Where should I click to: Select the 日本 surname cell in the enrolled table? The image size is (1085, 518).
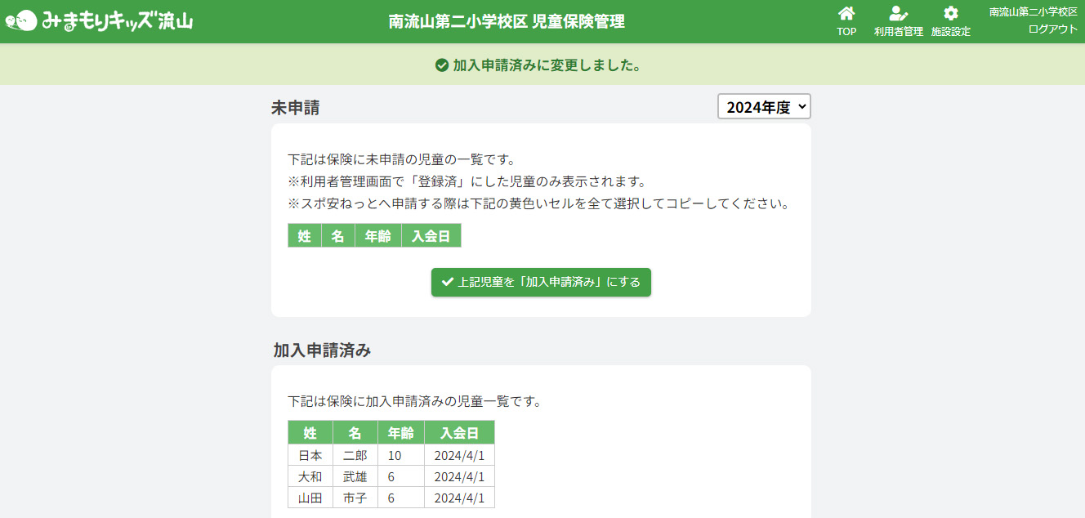click(310, 455)
